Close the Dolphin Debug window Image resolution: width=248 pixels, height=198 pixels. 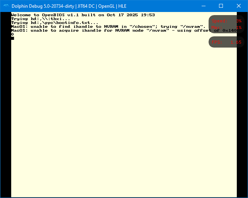[x=239, y=6]
